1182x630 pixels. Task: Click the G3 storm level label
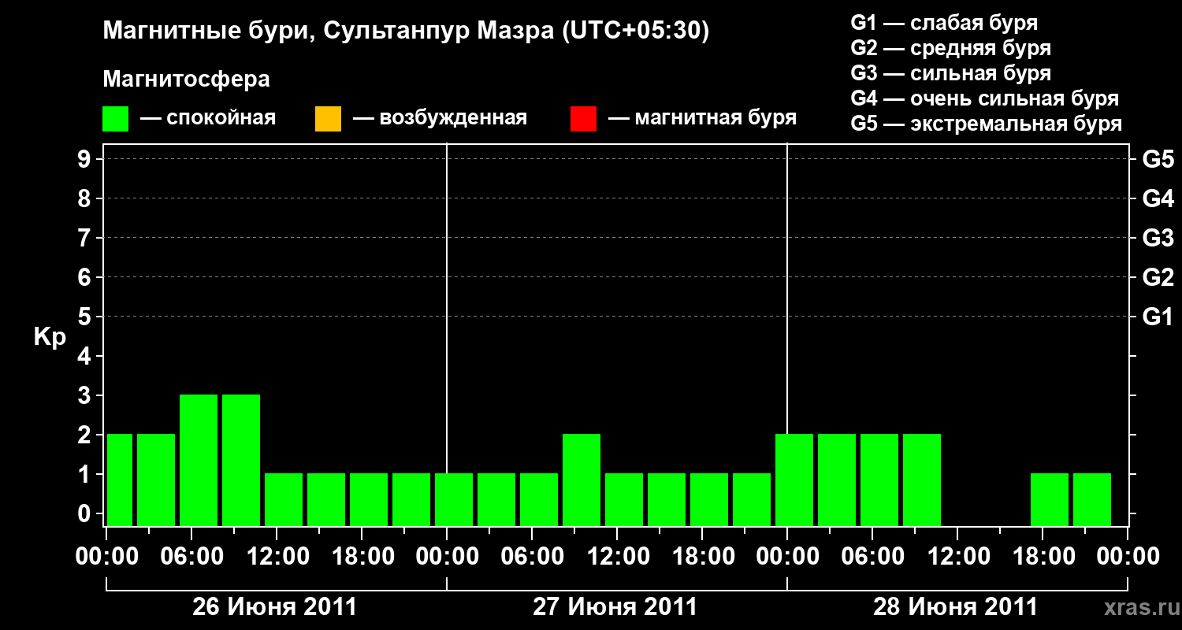click(x=1158, y=238)
